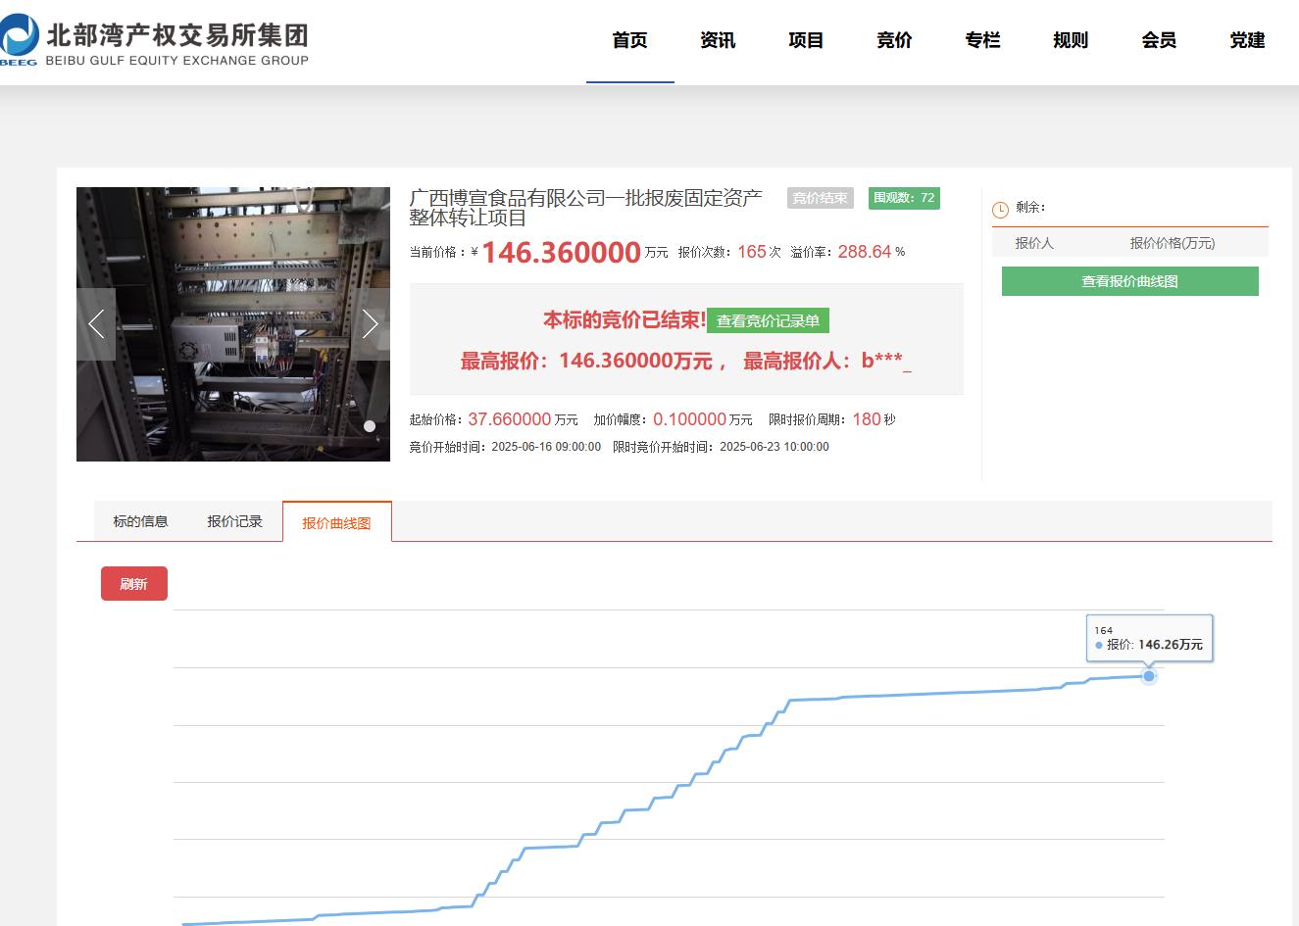Screen dimensions: 1299x926
Task: Click the starting price 37.660000
Action: 510,419
